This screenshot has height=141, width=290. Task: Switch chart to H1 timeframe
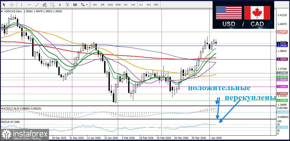pos(126,5)
